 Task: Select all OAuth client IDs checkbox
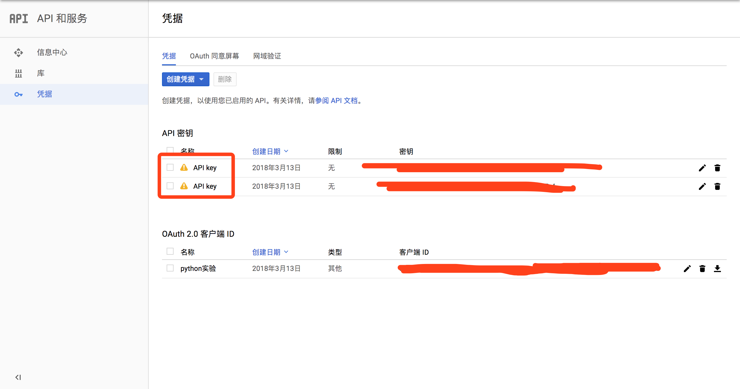coord(170,251)
